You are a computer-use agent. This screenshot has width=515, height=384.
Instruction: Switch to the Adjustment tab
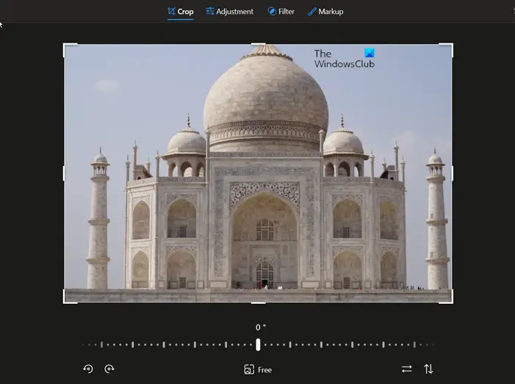point(229,12)
